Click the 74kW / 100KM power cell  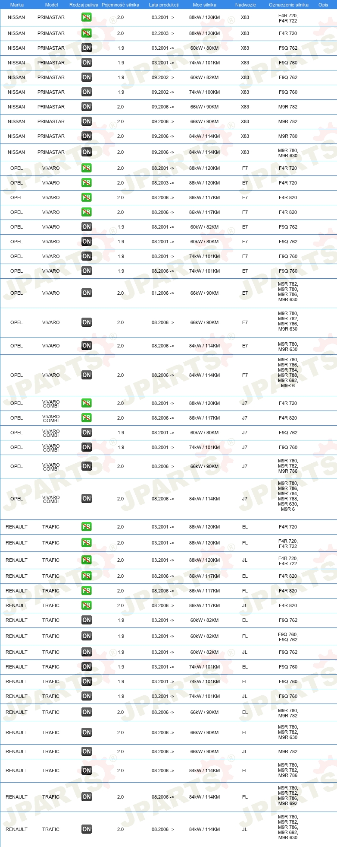click(204, 92)
